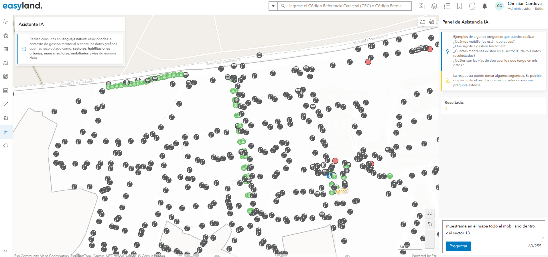The image size is (548, 257).
Task: Open the layers list icon
Action: pyautogui.click(x=434, y=6)
